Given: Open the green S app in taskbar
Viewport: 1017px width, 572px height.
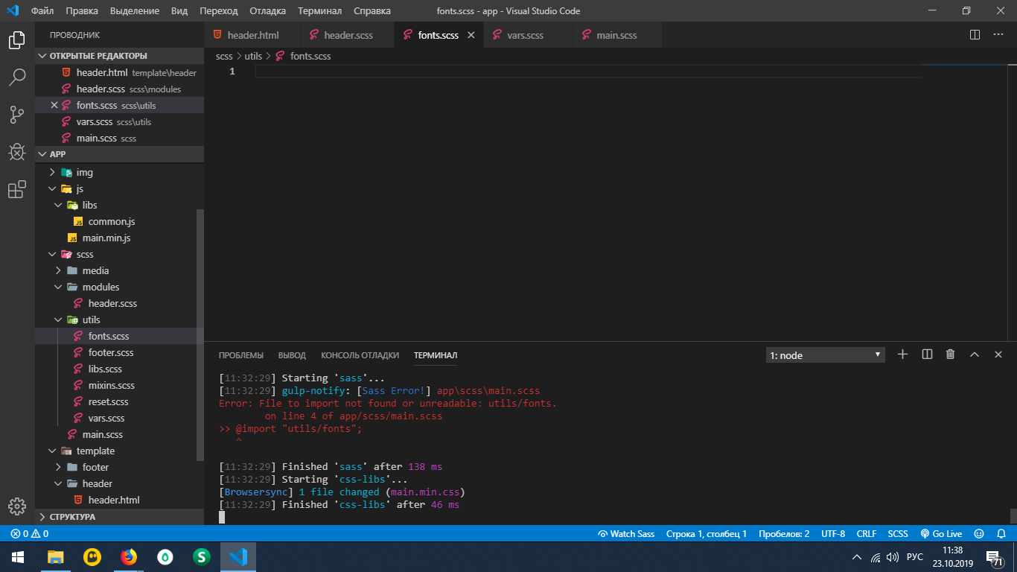Looking at the screenshot, I should coord(201,556).
